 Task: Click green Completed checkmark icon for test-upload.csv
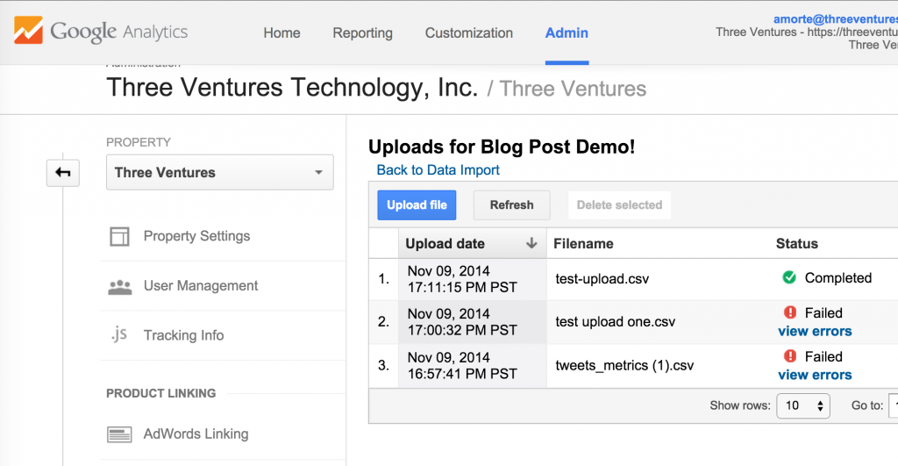click(x=789, y=277)
